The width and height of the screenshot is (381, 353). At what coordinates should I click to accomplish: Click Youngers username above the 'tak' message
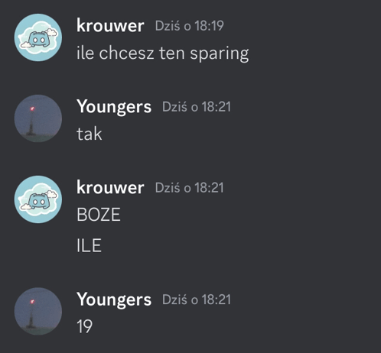pos(114,107)
